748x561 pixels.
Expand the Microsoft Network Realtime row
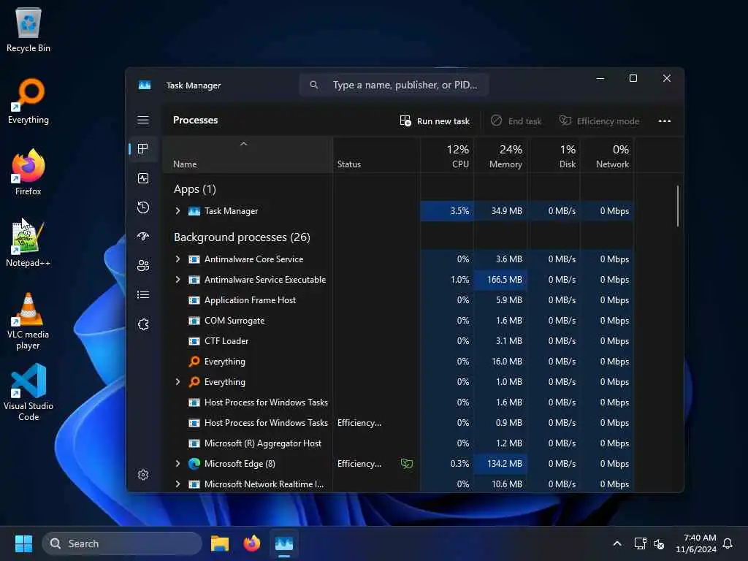[178, 484]
